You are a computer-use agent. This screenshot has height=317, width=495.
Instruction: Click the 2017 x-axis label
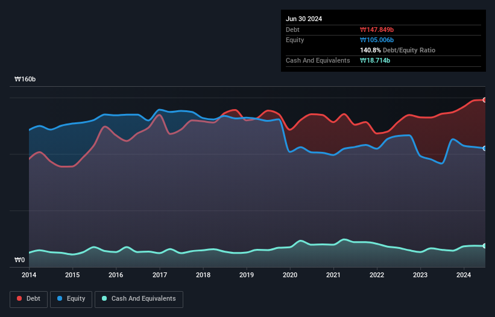[160, 275]
